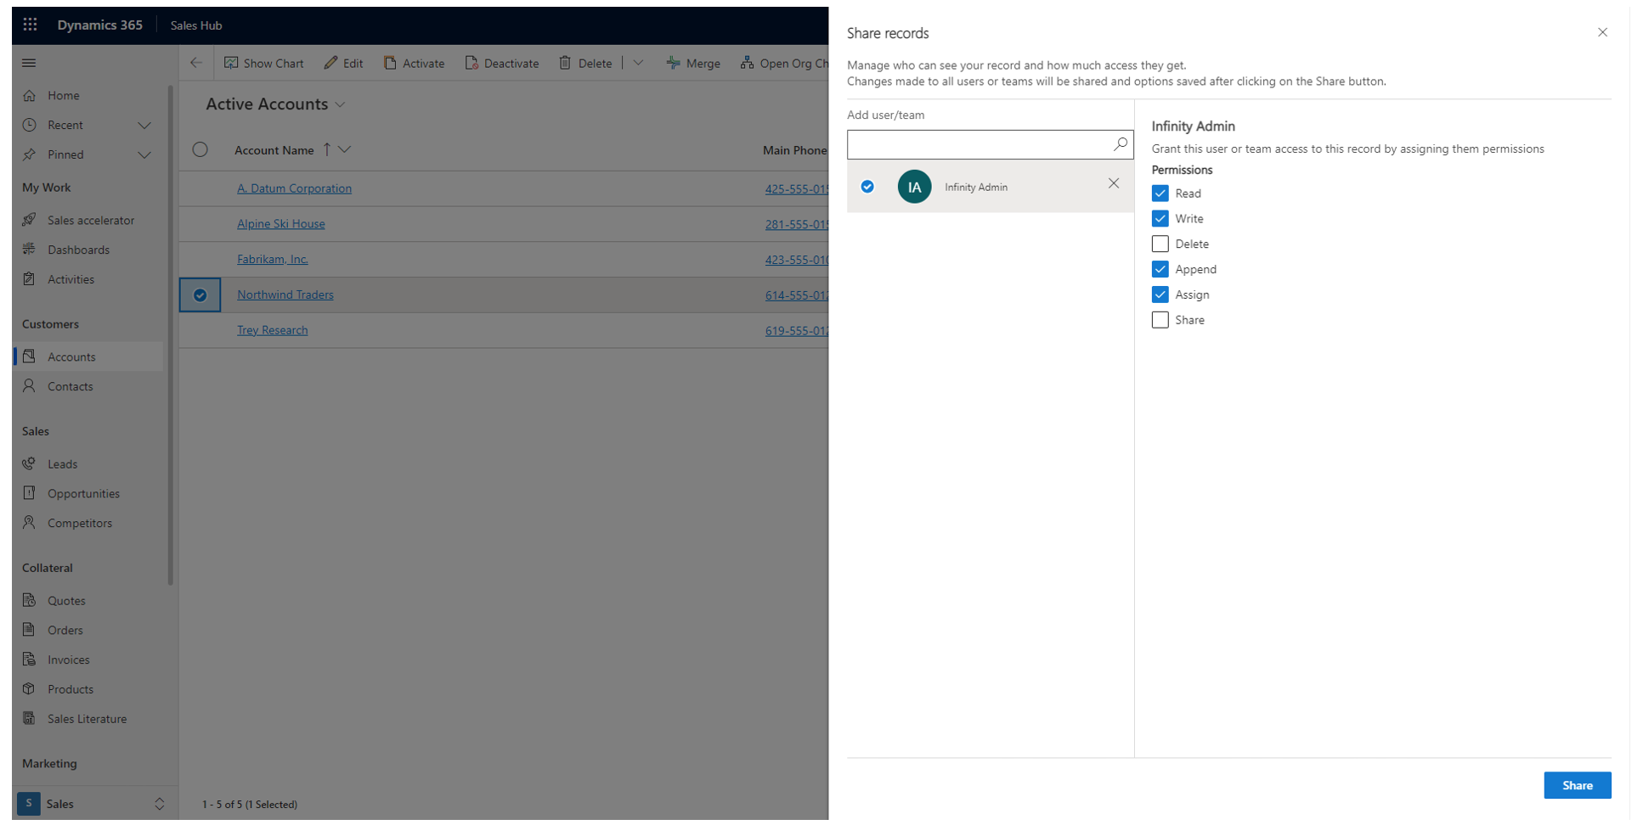Open the Alpine Ski House account
Screen dimensions: 1643x825
tap(280, 224)
